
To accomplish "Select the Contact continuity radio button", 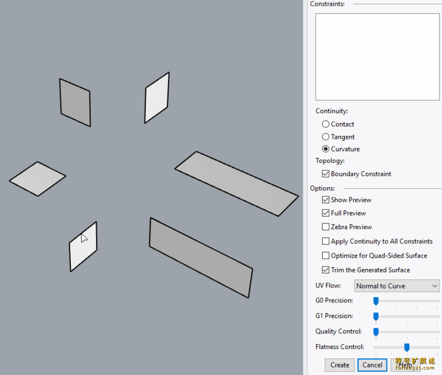I will pos(325,124).
